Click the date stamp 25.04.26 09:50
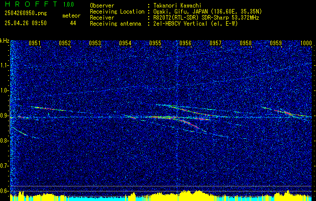The height and width of the screenshot is (201, 316). click(x=26, y=23)
